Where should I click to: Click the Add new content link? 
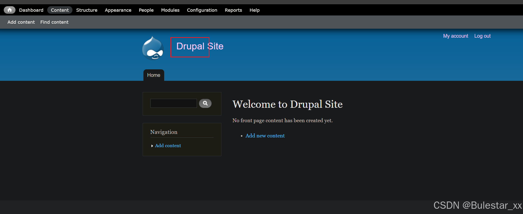[x=265, y=136]
